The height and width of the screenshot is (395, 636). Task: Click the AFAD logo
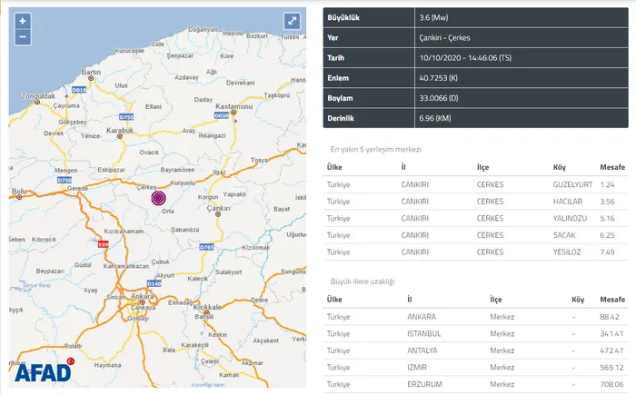[x=43, y=370]
